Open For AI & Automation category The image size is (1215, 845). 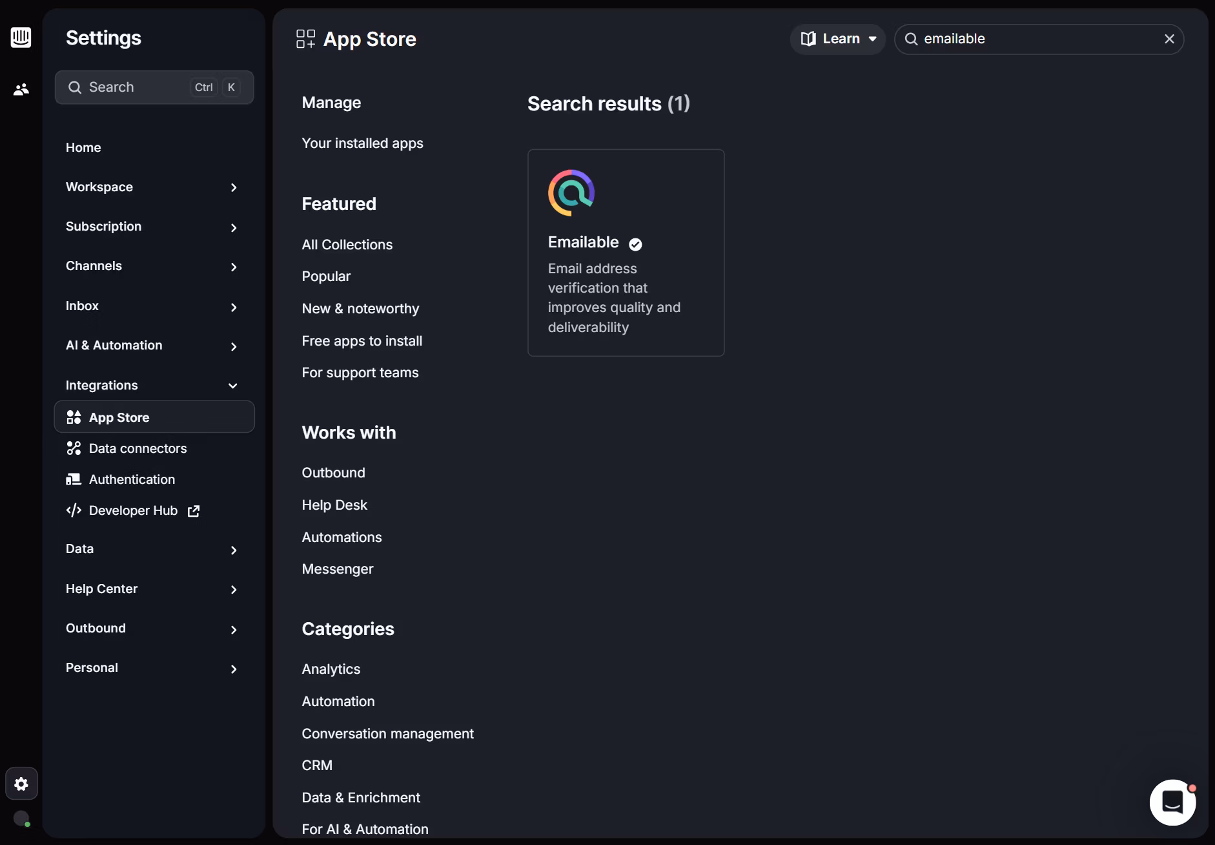(365, 829)
